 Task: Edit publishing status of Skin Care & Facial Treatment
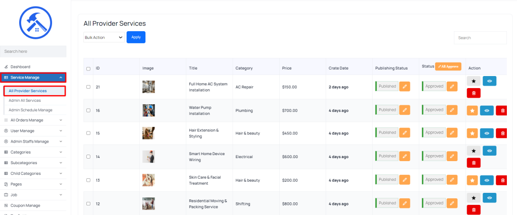click(x=404, y=180)
